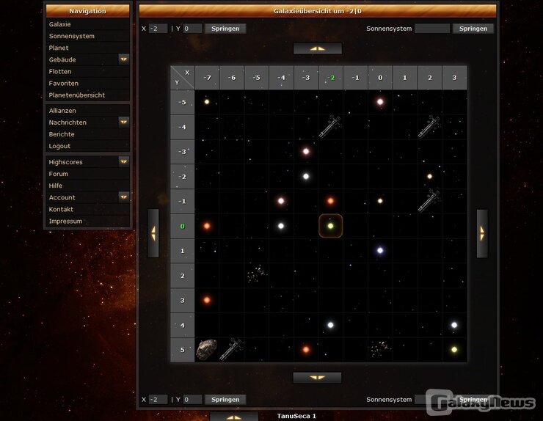Pan the galaxy map left
This screenshot has height=421, width=543.
[x=153, y=233]
